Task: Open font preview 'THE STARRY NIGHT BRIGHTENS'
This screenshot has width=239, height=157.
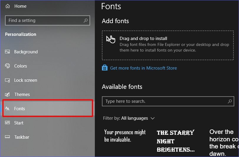Action: point(175,141)
